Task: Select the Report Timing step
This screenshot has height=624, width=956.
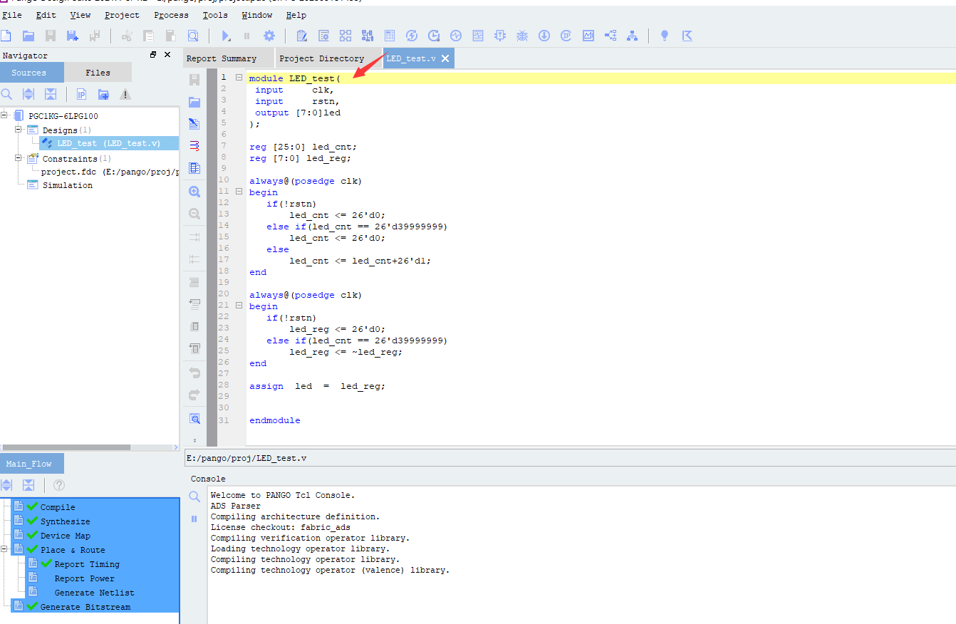Action: coord(87,564)
